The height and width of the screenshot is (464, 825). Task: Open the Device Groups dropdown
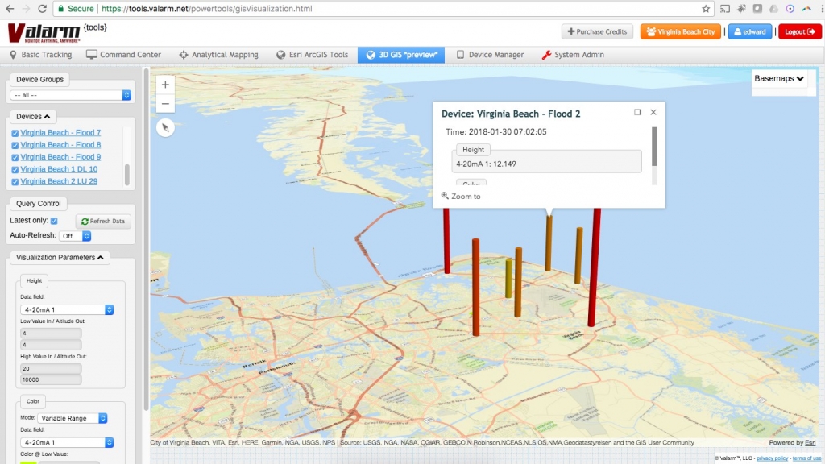pyautogui.click(x=71, y=95)
